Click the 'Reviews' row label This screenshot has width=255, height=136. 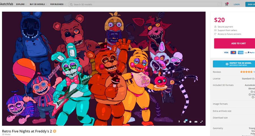click(217, 72)
